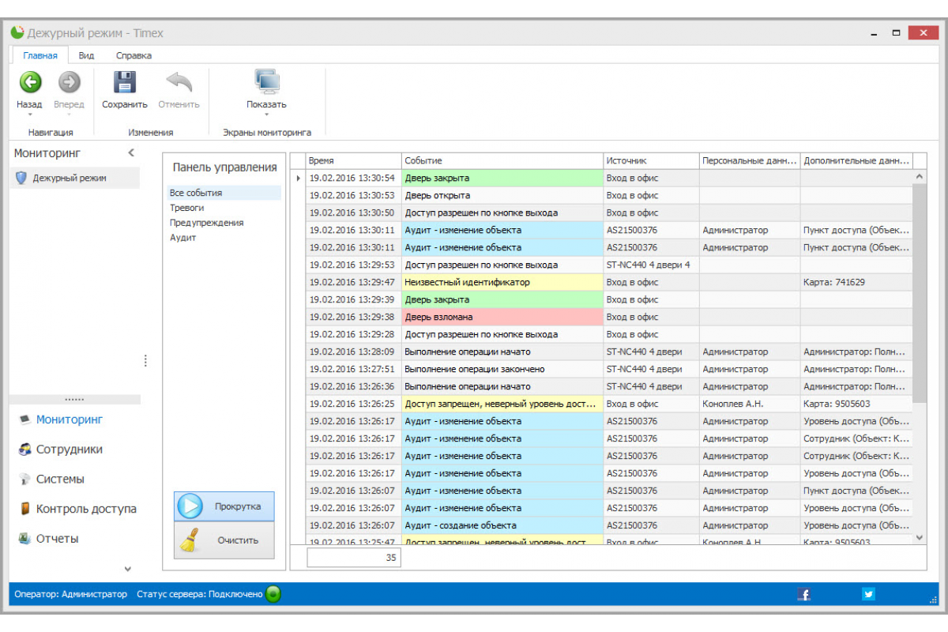Select the ST-NC440 4 двери 4 source cell
The width and height of the screenshot is (948, 632).
[x=651, y=265]
